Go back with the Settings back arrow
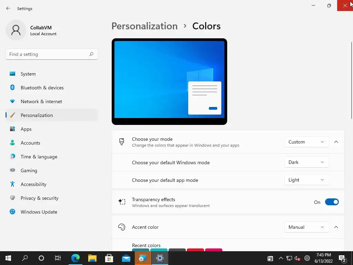Screen dimensions: 353x265 (x=8, y=8)
